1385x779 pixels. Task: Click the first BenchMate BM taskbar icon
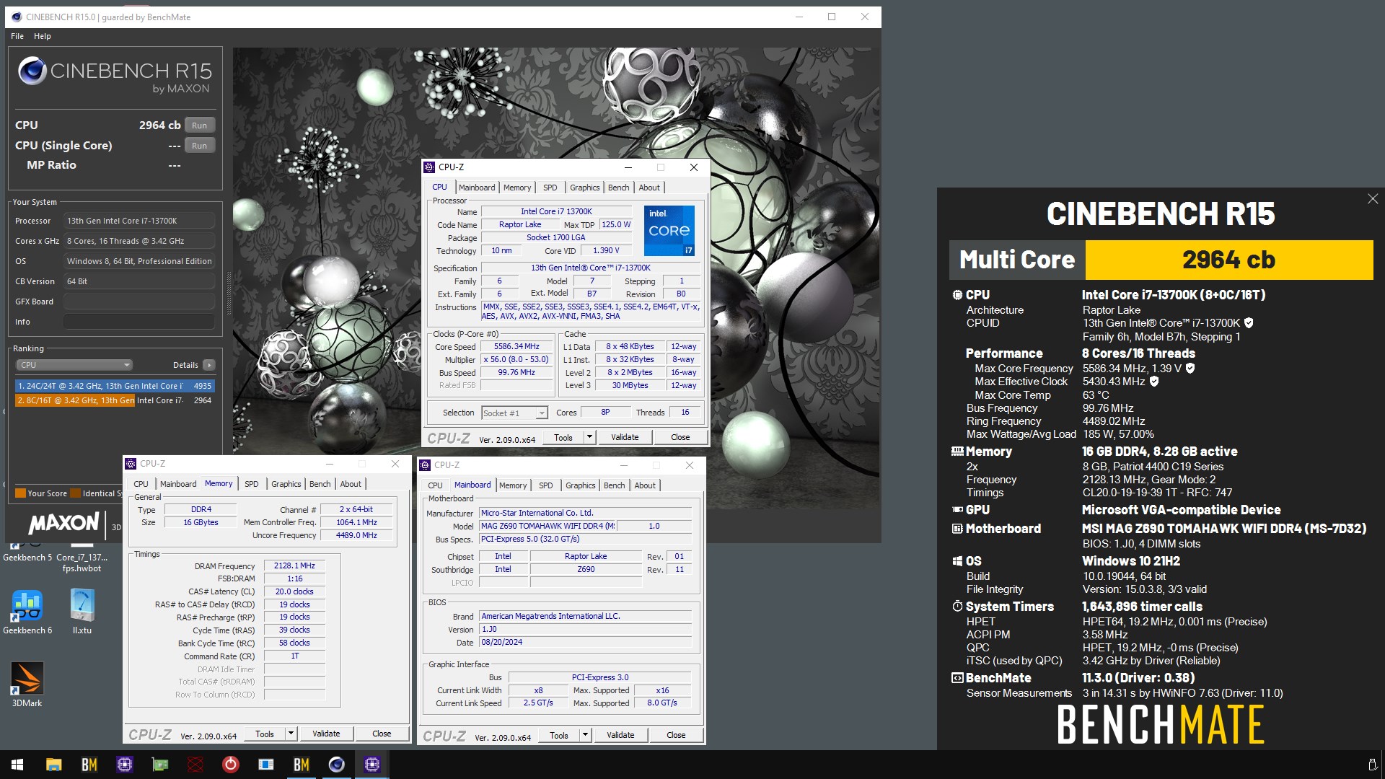pyautogui.click(x=89, y=765)
